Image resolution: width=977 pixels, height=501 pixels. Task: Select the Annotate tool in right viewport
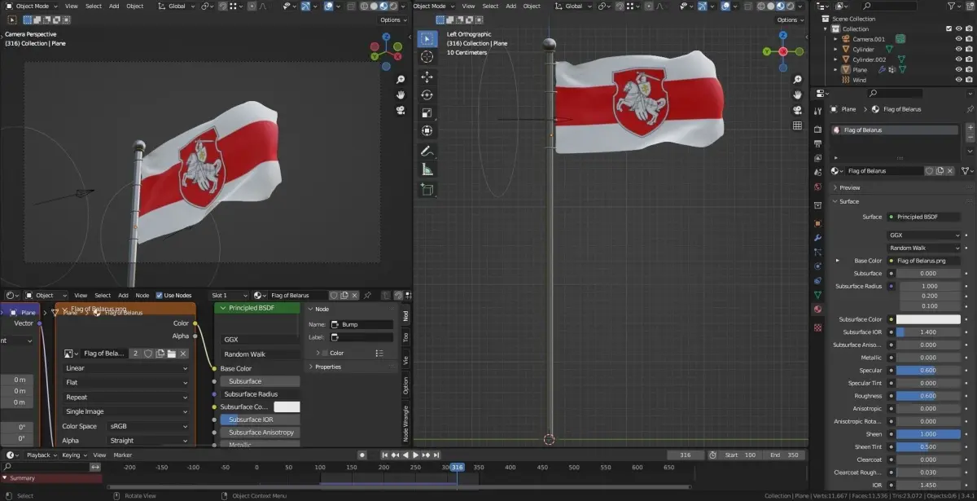coord(427,152)
